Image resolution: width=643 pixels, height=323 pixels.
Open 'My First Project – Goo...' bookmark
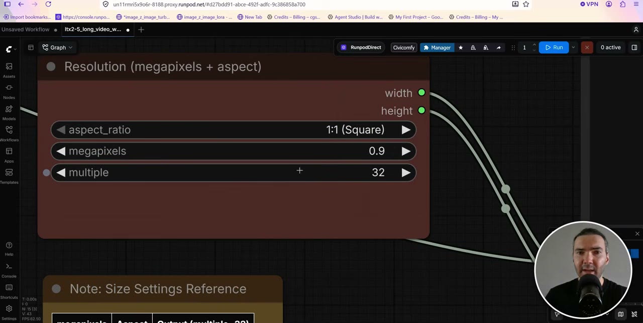[x=416, y=17]
